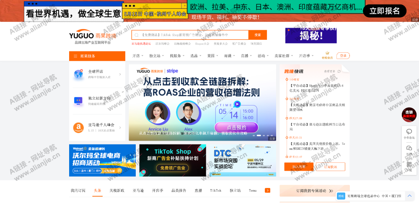
Task: Click the blue 活动 tag icon
Action: [341, 196]
